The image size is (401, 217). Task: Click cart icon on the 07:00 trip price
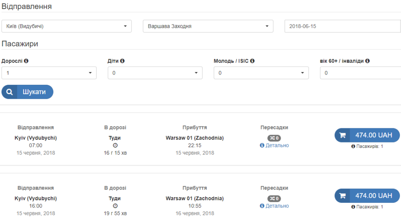click(342, 135)
